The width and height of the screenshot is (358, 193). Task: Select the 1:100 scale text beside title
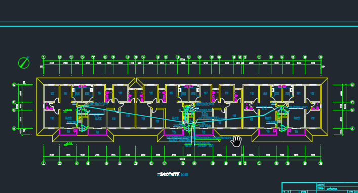[x=184, y=174]
